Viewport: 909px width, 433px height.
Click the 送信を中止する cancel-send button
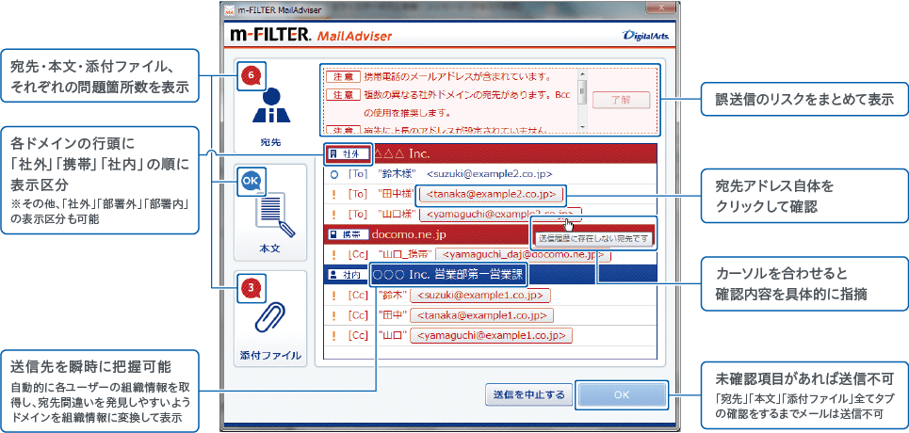[x=528, y=394]
